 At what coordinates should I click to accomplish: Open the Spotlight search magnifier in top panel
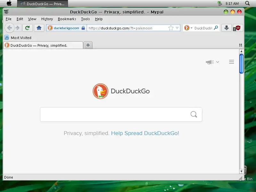pyautogui.click(x=247, y=3)
